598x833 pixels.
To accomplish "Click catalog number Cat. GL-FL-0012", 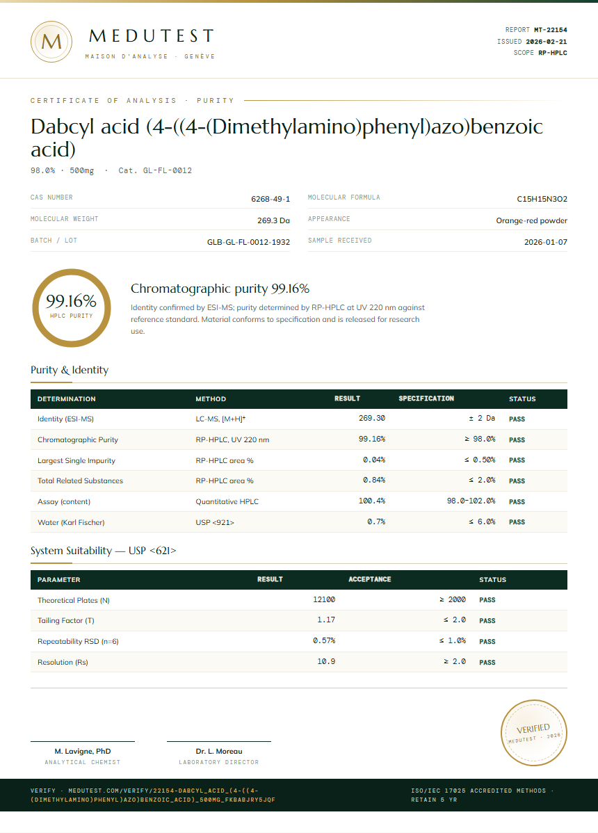I will coord(155,170).
